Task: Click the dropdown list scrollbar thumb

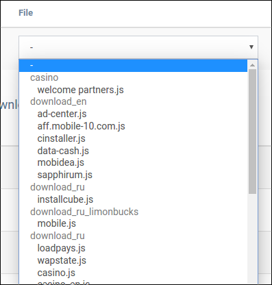Action: [252, 132]
